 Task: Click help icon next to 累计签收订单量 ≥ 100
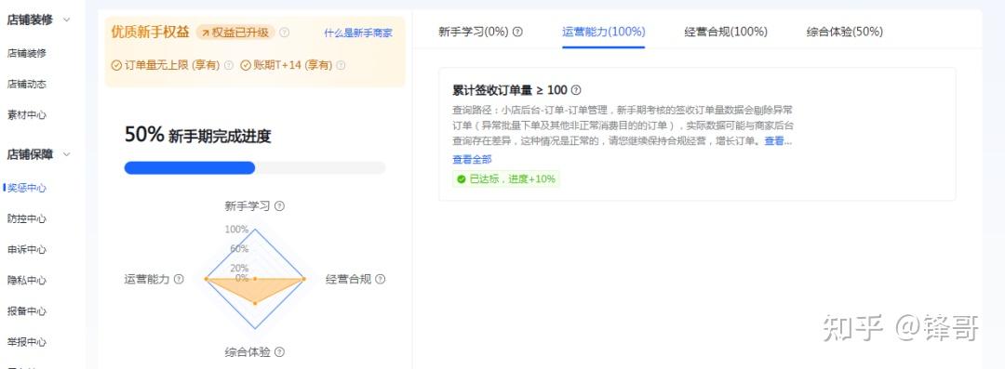(x=576, y=90)
